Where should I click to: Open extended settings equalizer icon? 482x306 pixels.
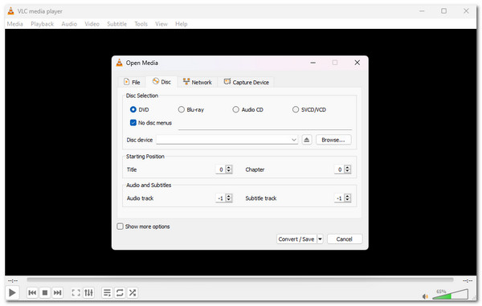88,292
